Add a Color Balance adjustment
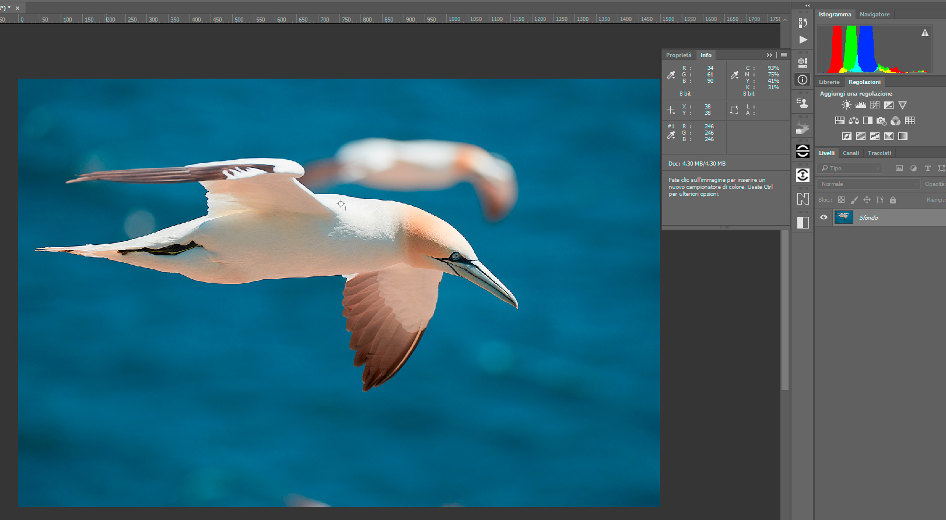This screenshot has width=946, height=520. click(854, 121)
